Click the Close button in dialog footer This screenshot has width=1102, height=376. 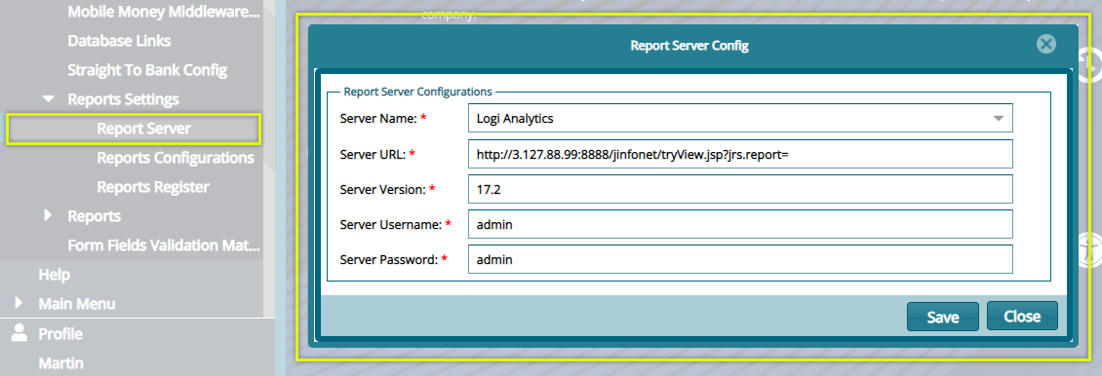1022,316
